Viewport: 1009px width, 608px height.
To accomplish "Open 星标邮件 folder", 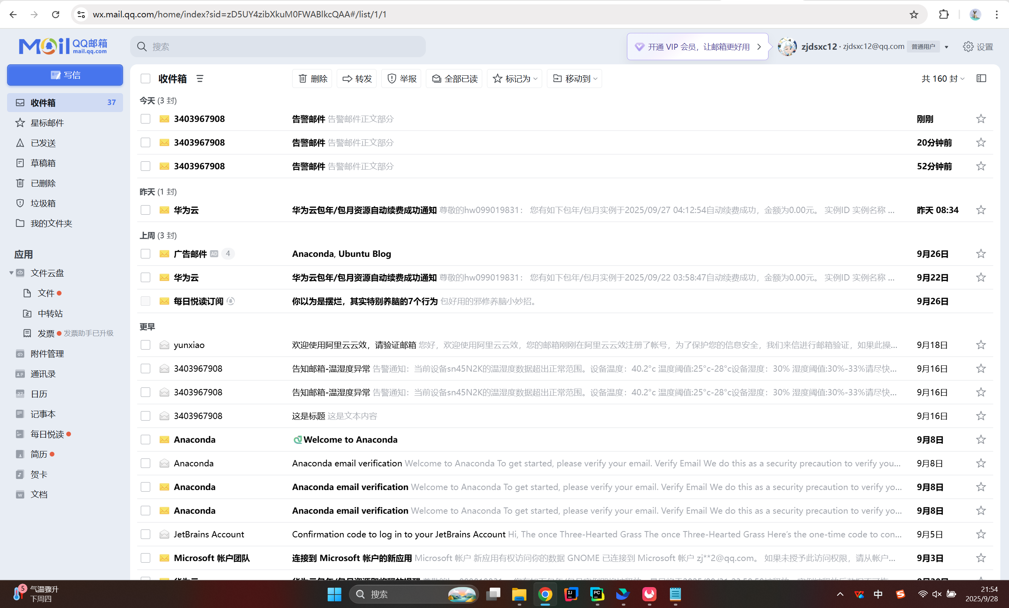I will point(65,122).
